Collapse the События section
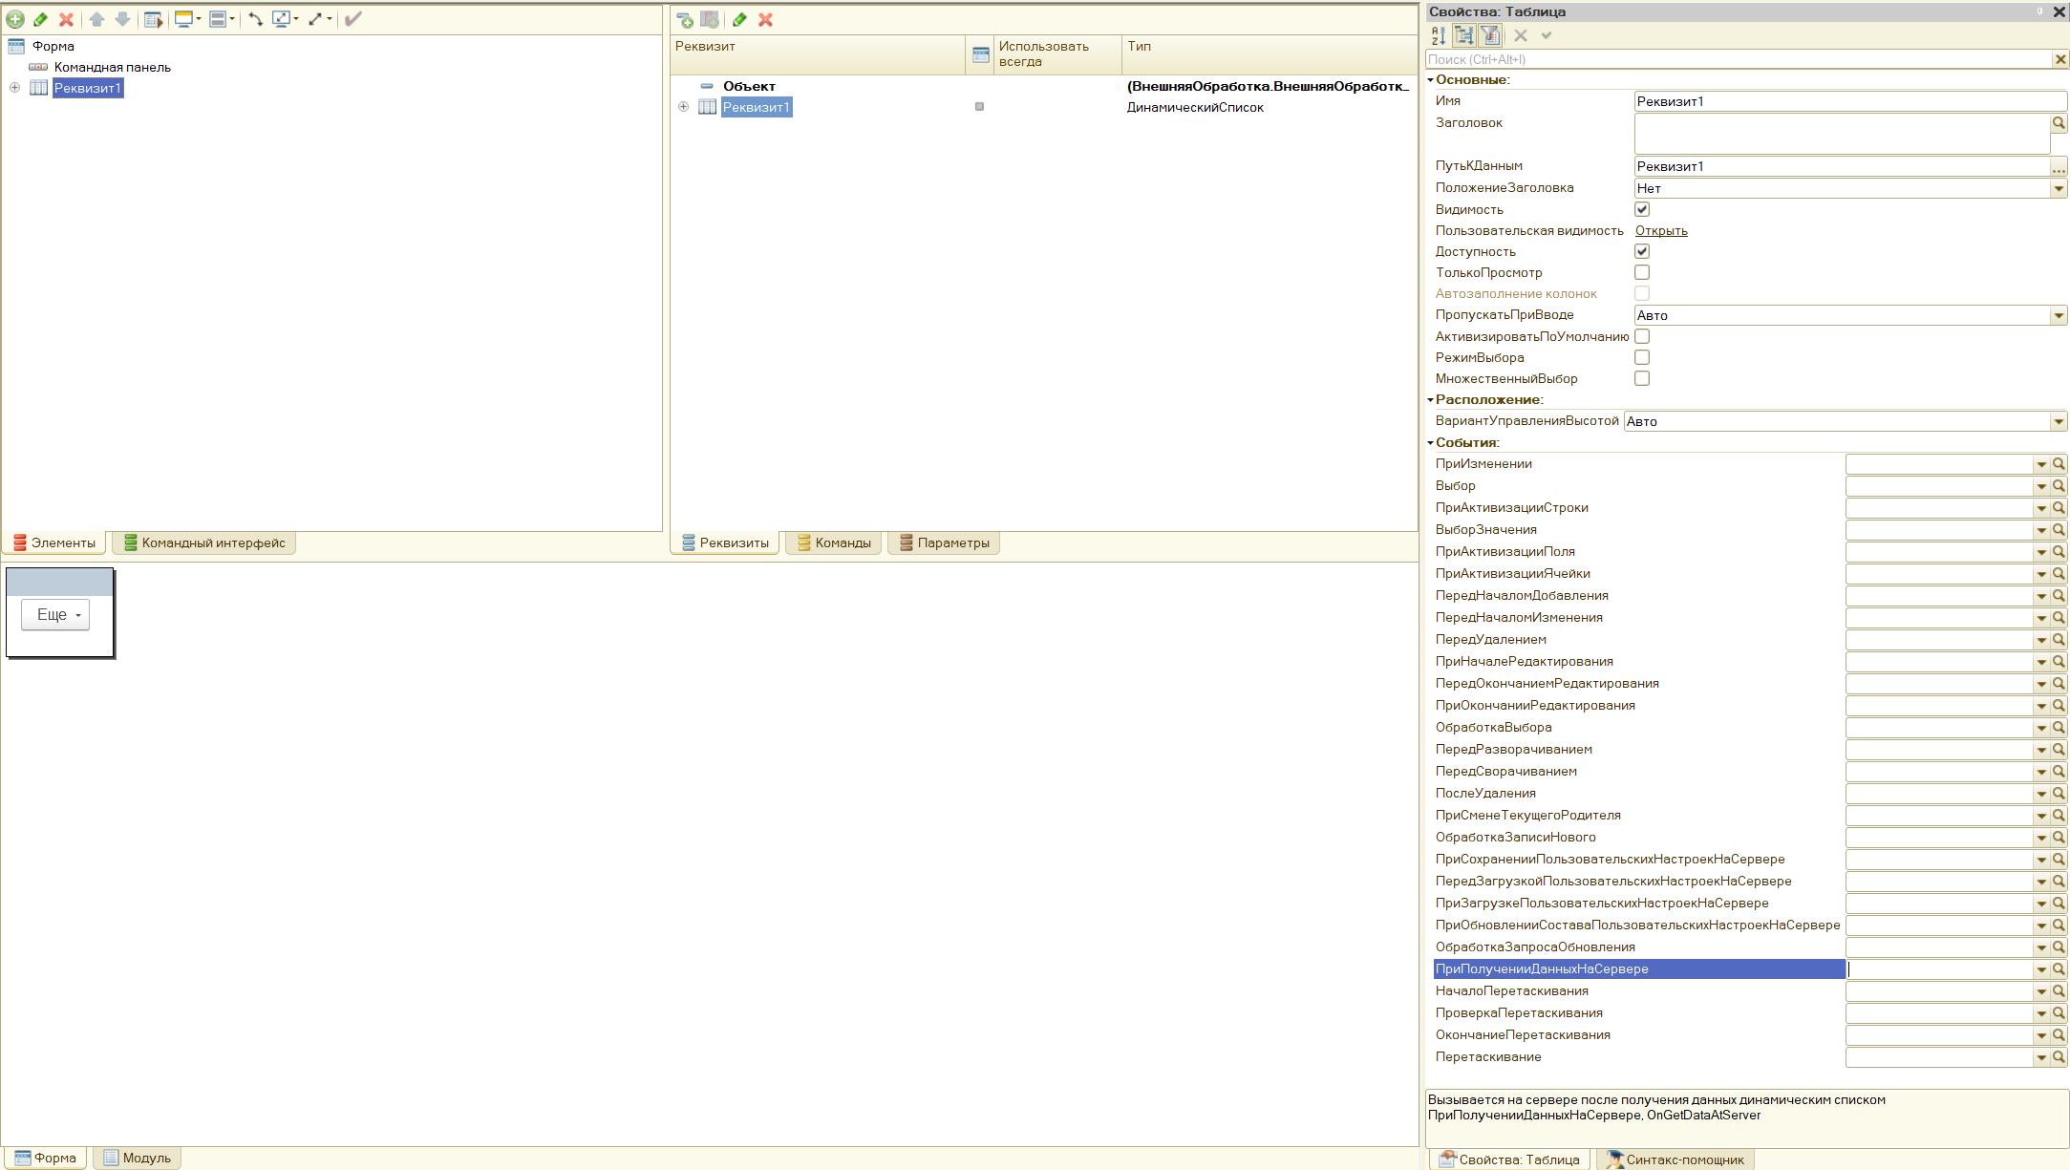This screenshot has width=2070, height=1170. pyautogui.click(x=1431, y=443)
